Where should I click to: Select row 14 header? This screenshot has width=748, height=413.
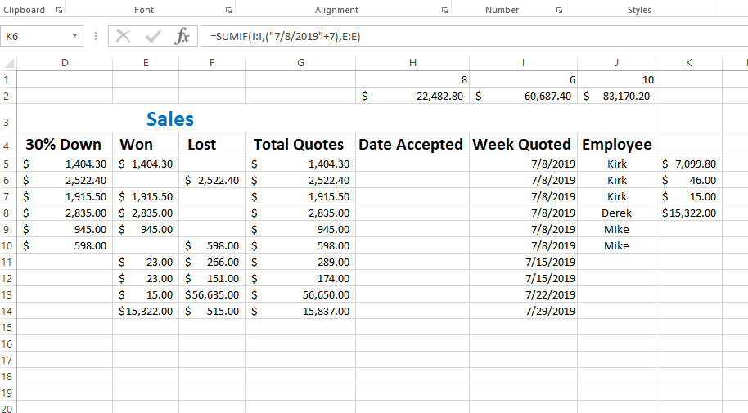7,311
